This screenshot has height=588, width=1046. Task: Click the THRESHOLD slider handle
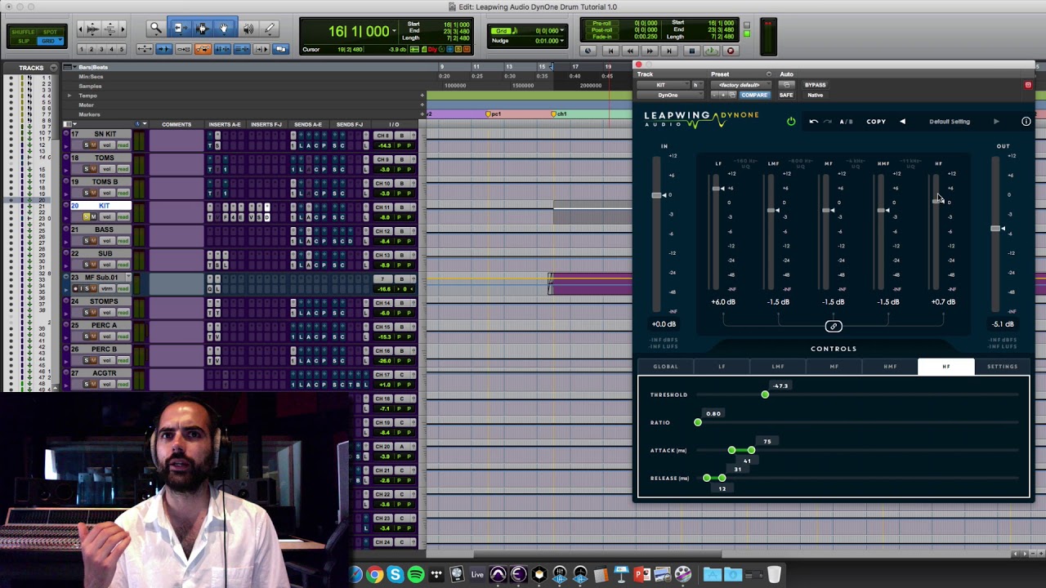point(765,395)
